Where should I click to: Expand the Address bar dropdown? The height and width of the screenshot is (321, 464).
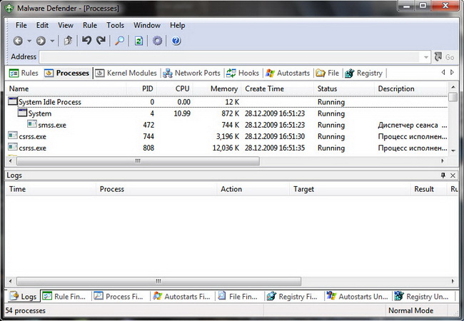pos(426,57)
